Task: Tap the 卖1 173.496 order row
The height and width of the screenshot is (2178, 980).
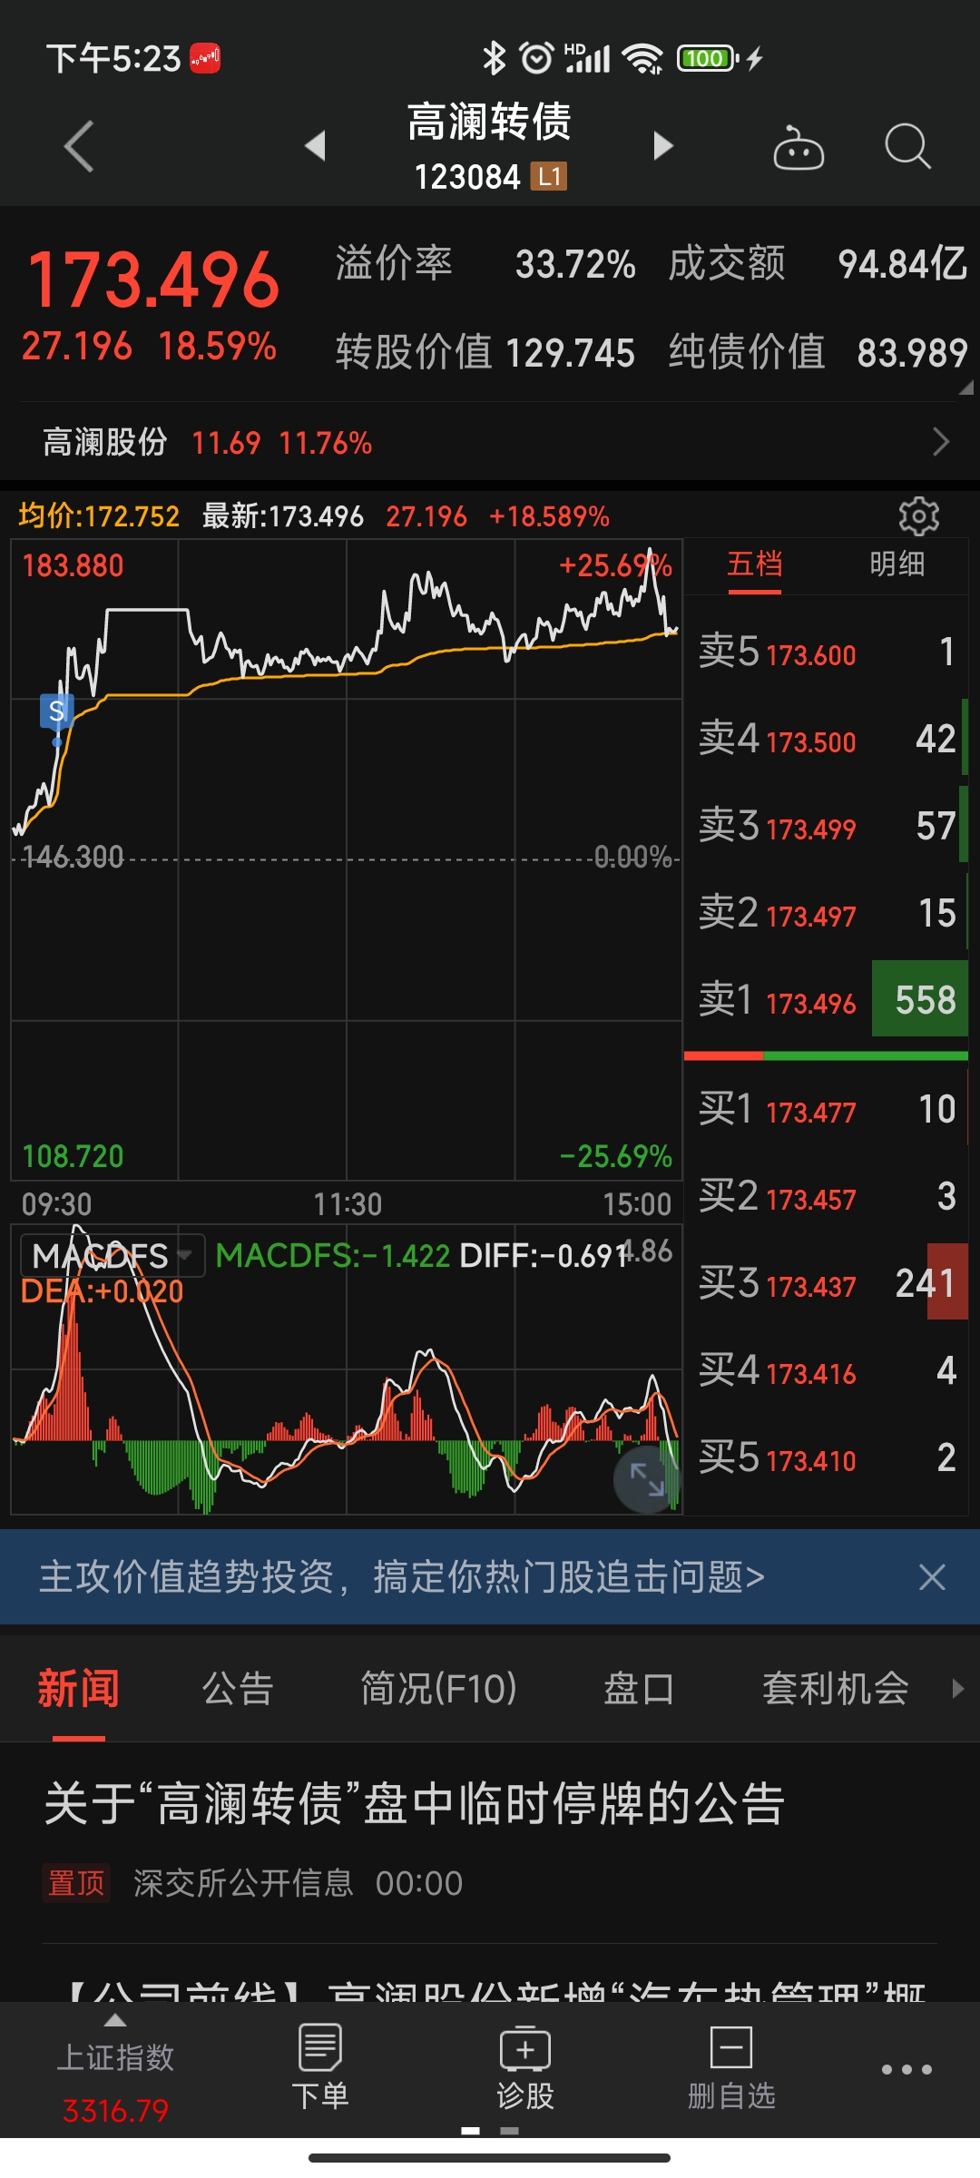Action: 826,1000
